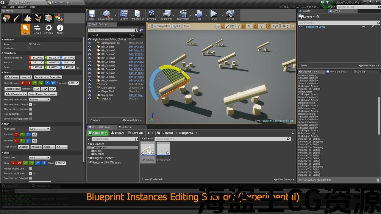The width and height of the screenshot is (381, 214).
Task: Open the Align Coord dropdown
Action: click(40, 129)
